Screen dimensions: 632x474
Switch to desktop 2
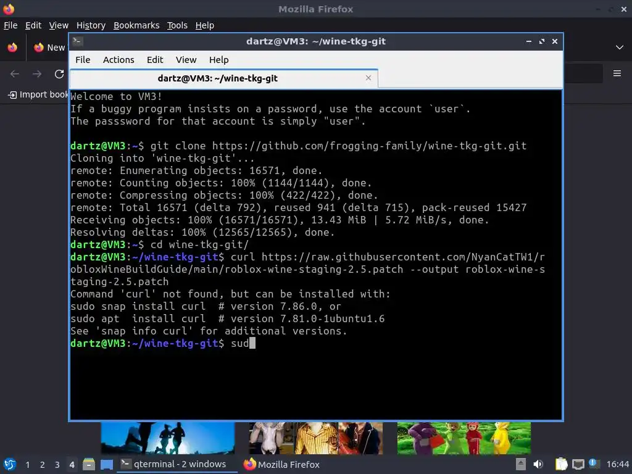43,465
